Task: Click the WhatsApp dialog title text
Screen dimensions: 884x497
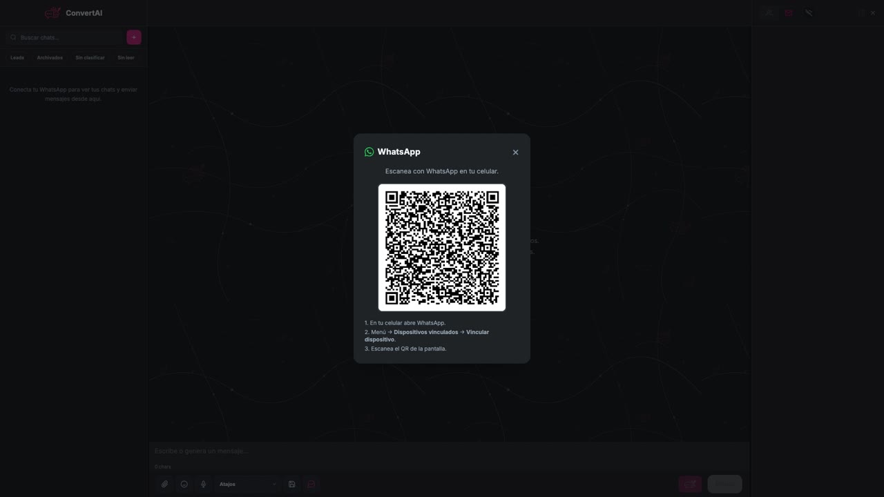Action: pos(398,152)
